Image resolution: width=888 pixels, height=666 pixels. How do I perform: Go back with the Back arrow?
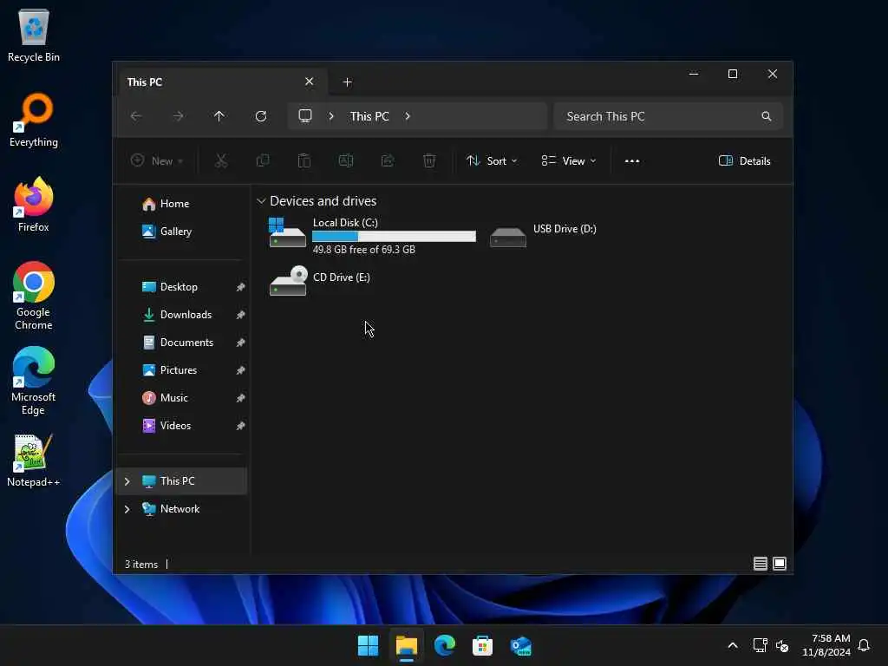(x=136, y=116)
